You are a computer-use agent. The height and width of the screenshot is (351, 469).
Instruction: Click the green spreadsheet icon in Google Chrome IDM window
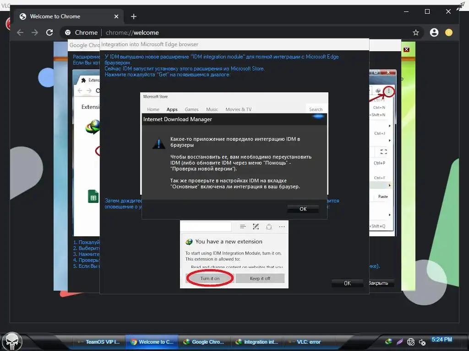(93, 197)
